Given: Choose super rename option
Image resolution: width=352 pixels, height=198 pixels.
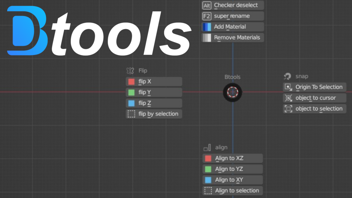Looking at the screenshot, I should click(233, 16).
